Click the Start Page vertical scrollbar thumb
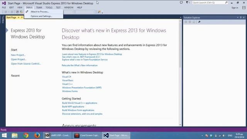247x139 pixels. 180,45
